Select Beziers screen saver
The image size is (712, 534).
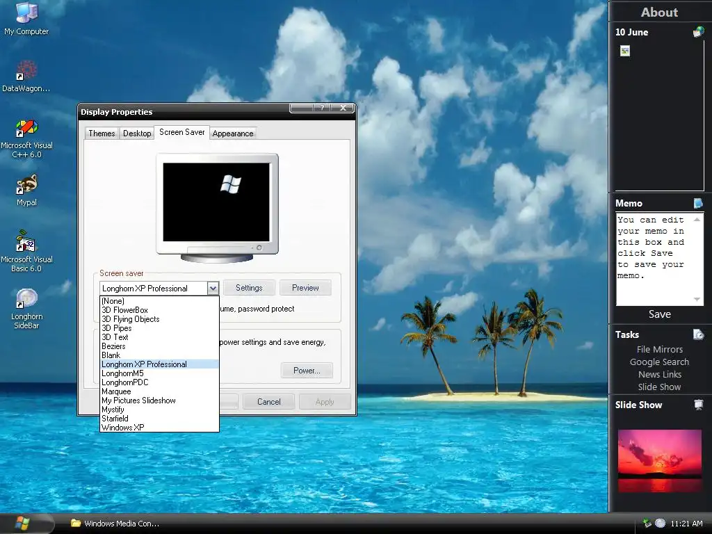(159, 346)
